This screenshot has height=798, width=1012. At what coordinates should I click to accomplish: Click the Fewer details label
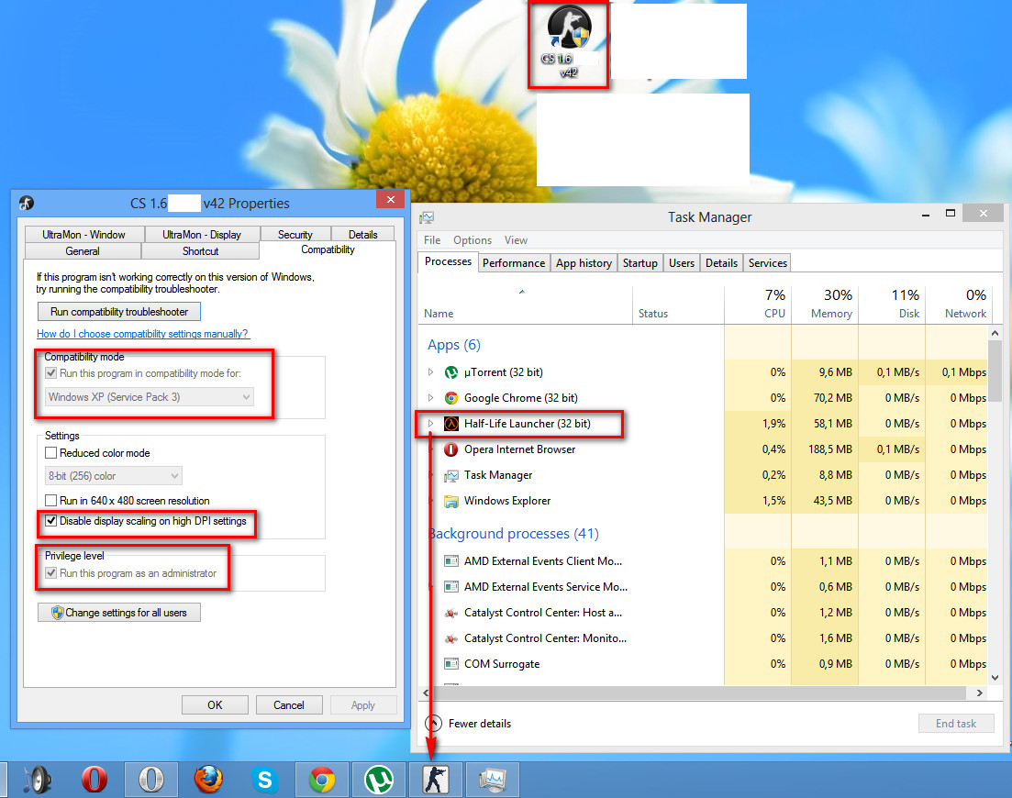(x=480, y=723)
